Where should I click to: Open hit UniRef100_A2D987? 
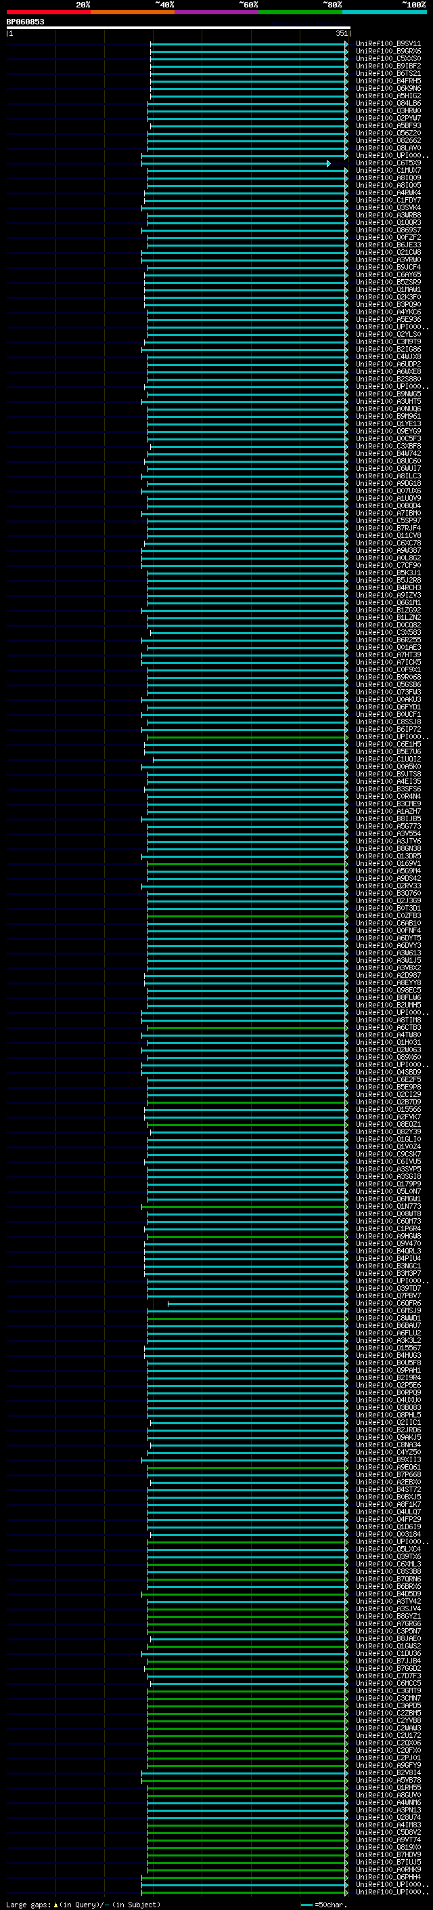click(x=388, y=975)
